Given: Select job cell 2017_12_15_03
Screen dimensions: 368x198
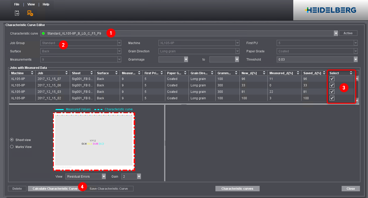Looking at the screenshot, I should 52,92.
